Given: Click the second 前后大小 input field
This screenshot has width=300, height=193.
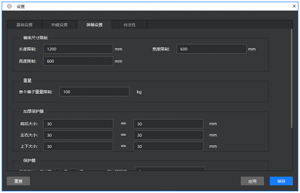Looking at the screenshot, I should click(x=169, y=124).
